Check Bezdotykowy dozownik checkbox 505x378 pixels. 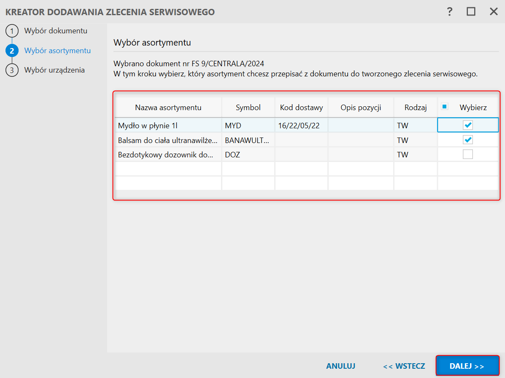point(467,154)
